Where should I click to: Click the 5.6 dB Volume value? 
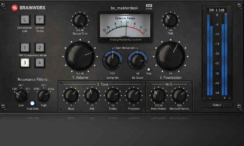[x=80, y=73]
